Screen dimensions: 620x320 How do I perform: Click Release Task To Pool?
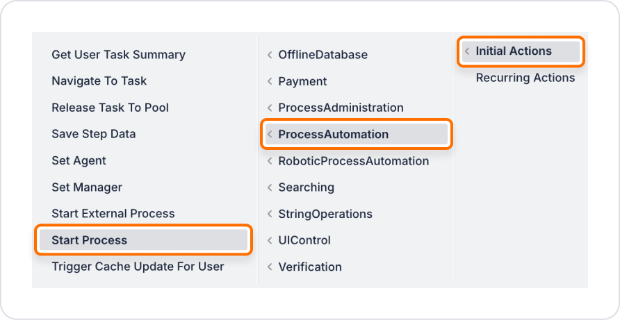click(110, 108)
